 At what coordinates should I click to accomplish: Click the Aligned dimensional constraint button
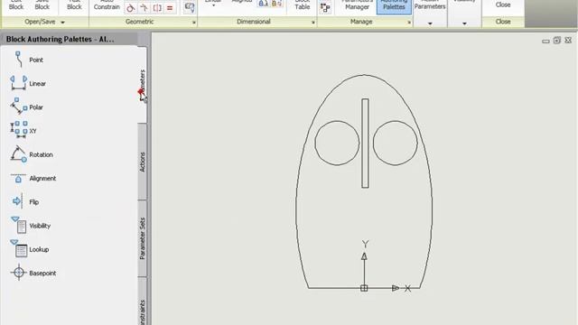coord(241,2)
